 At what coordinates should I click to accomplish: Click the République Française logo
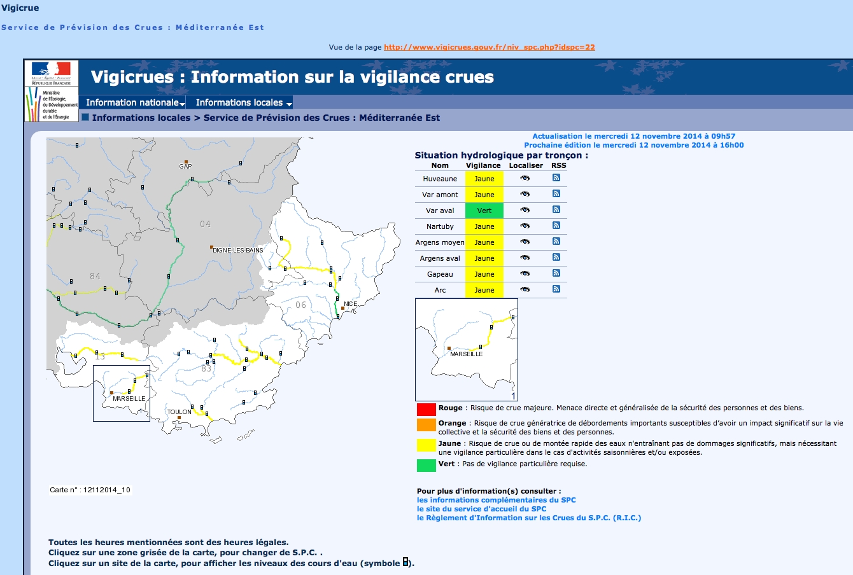click(x=52, y=73)
